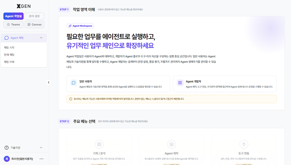
Task: Open the Canvas button
Action: click(x=34, y=25)
